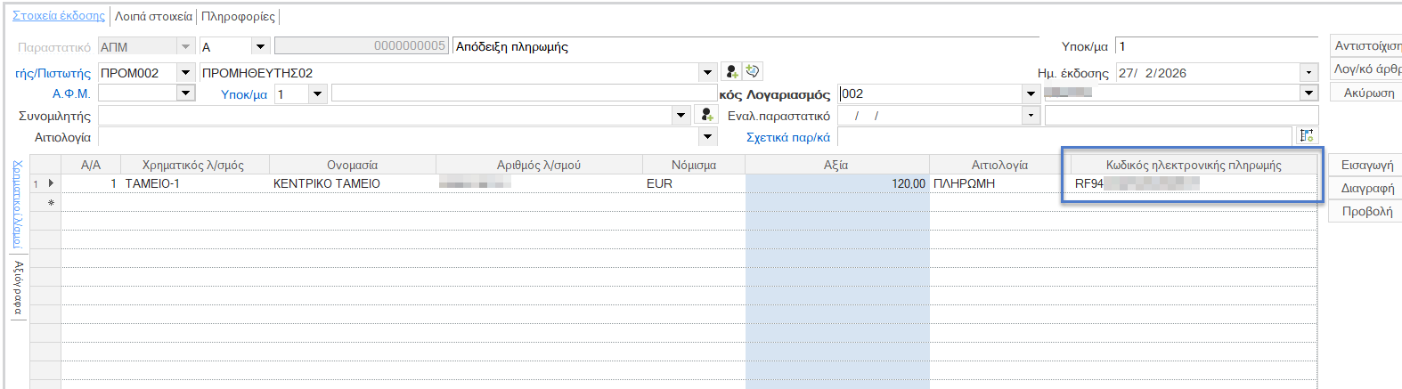Image resolution: width=1402 pixels, height=389 pixels.
Task: Open the Πληροφορίες tab
Action: (238, 16)
